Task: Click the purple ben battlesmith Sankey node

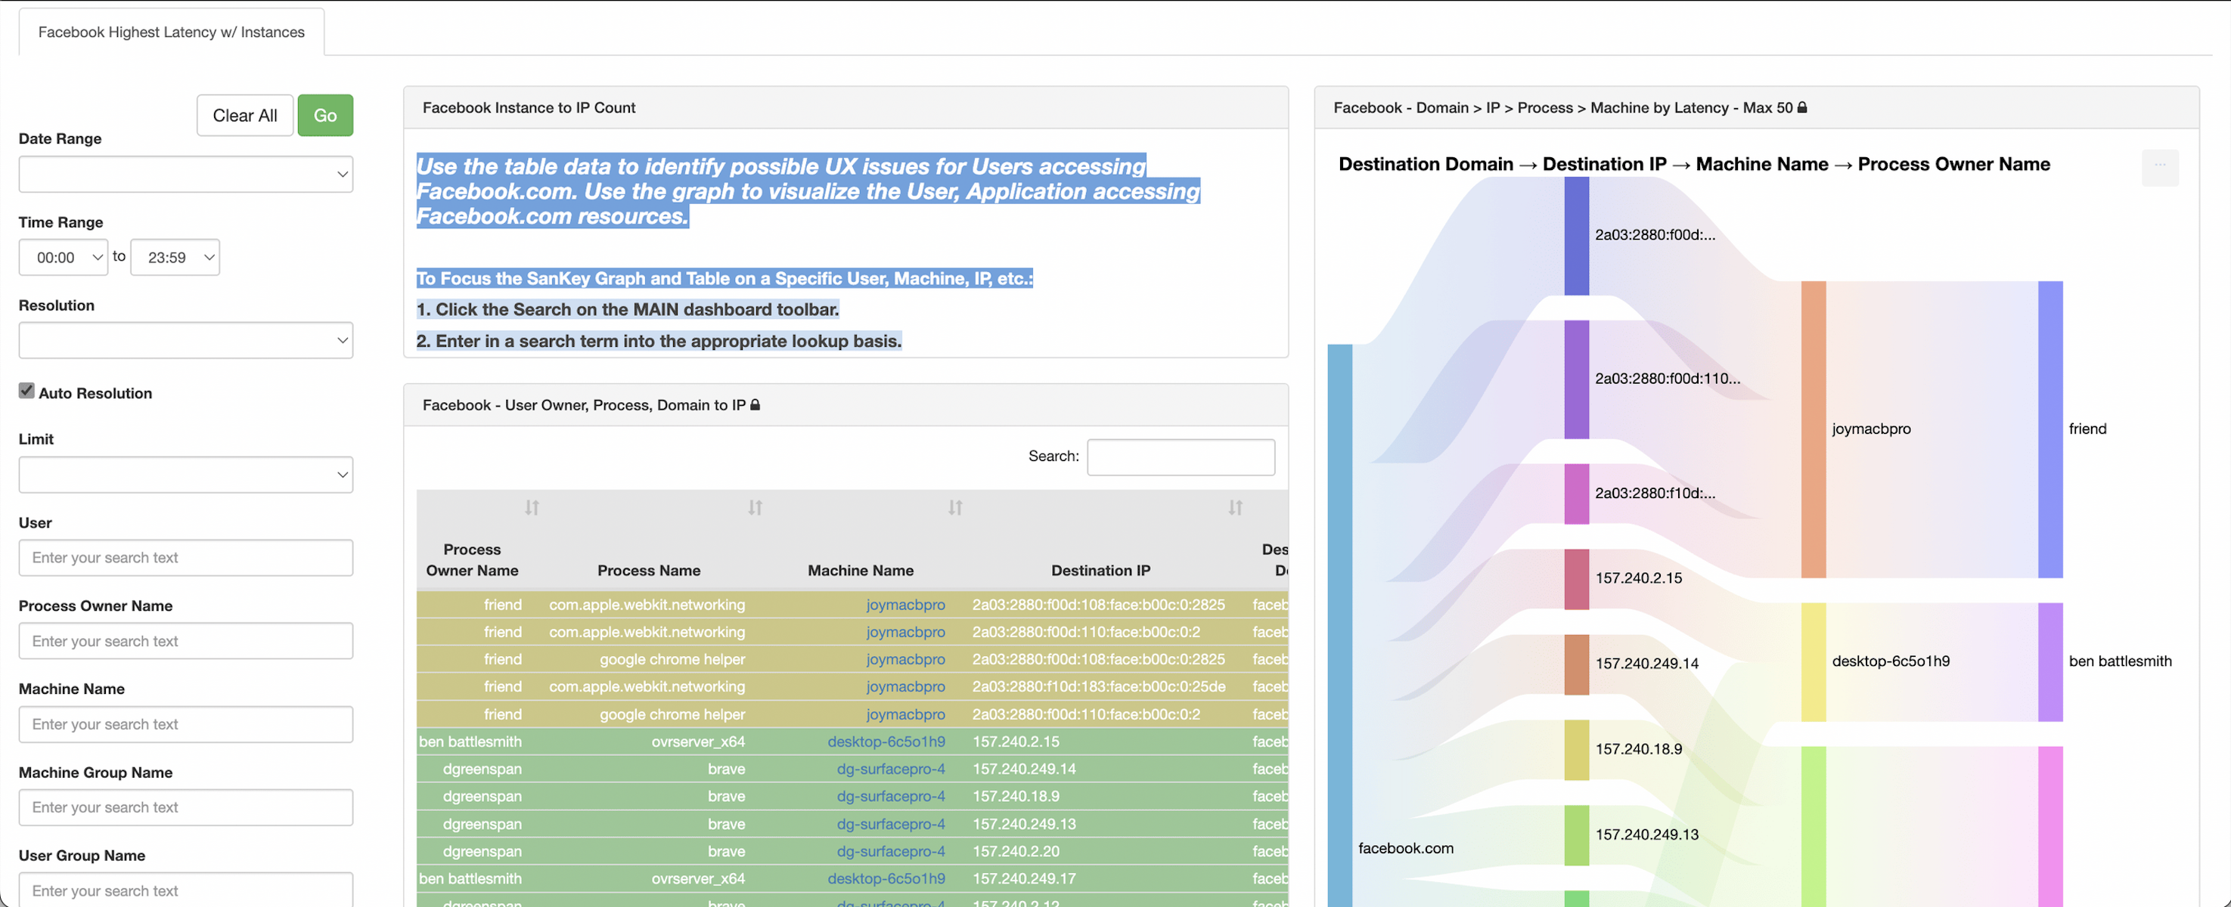Action: click(2050, 662)
